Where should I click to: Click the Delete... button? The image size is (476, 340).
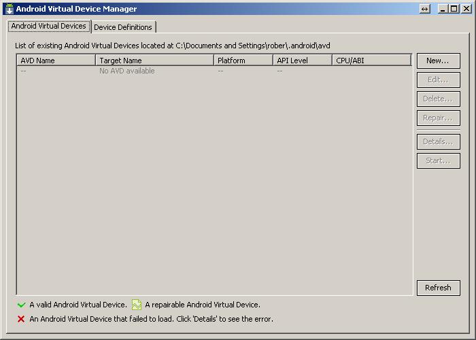pos(438,99)
